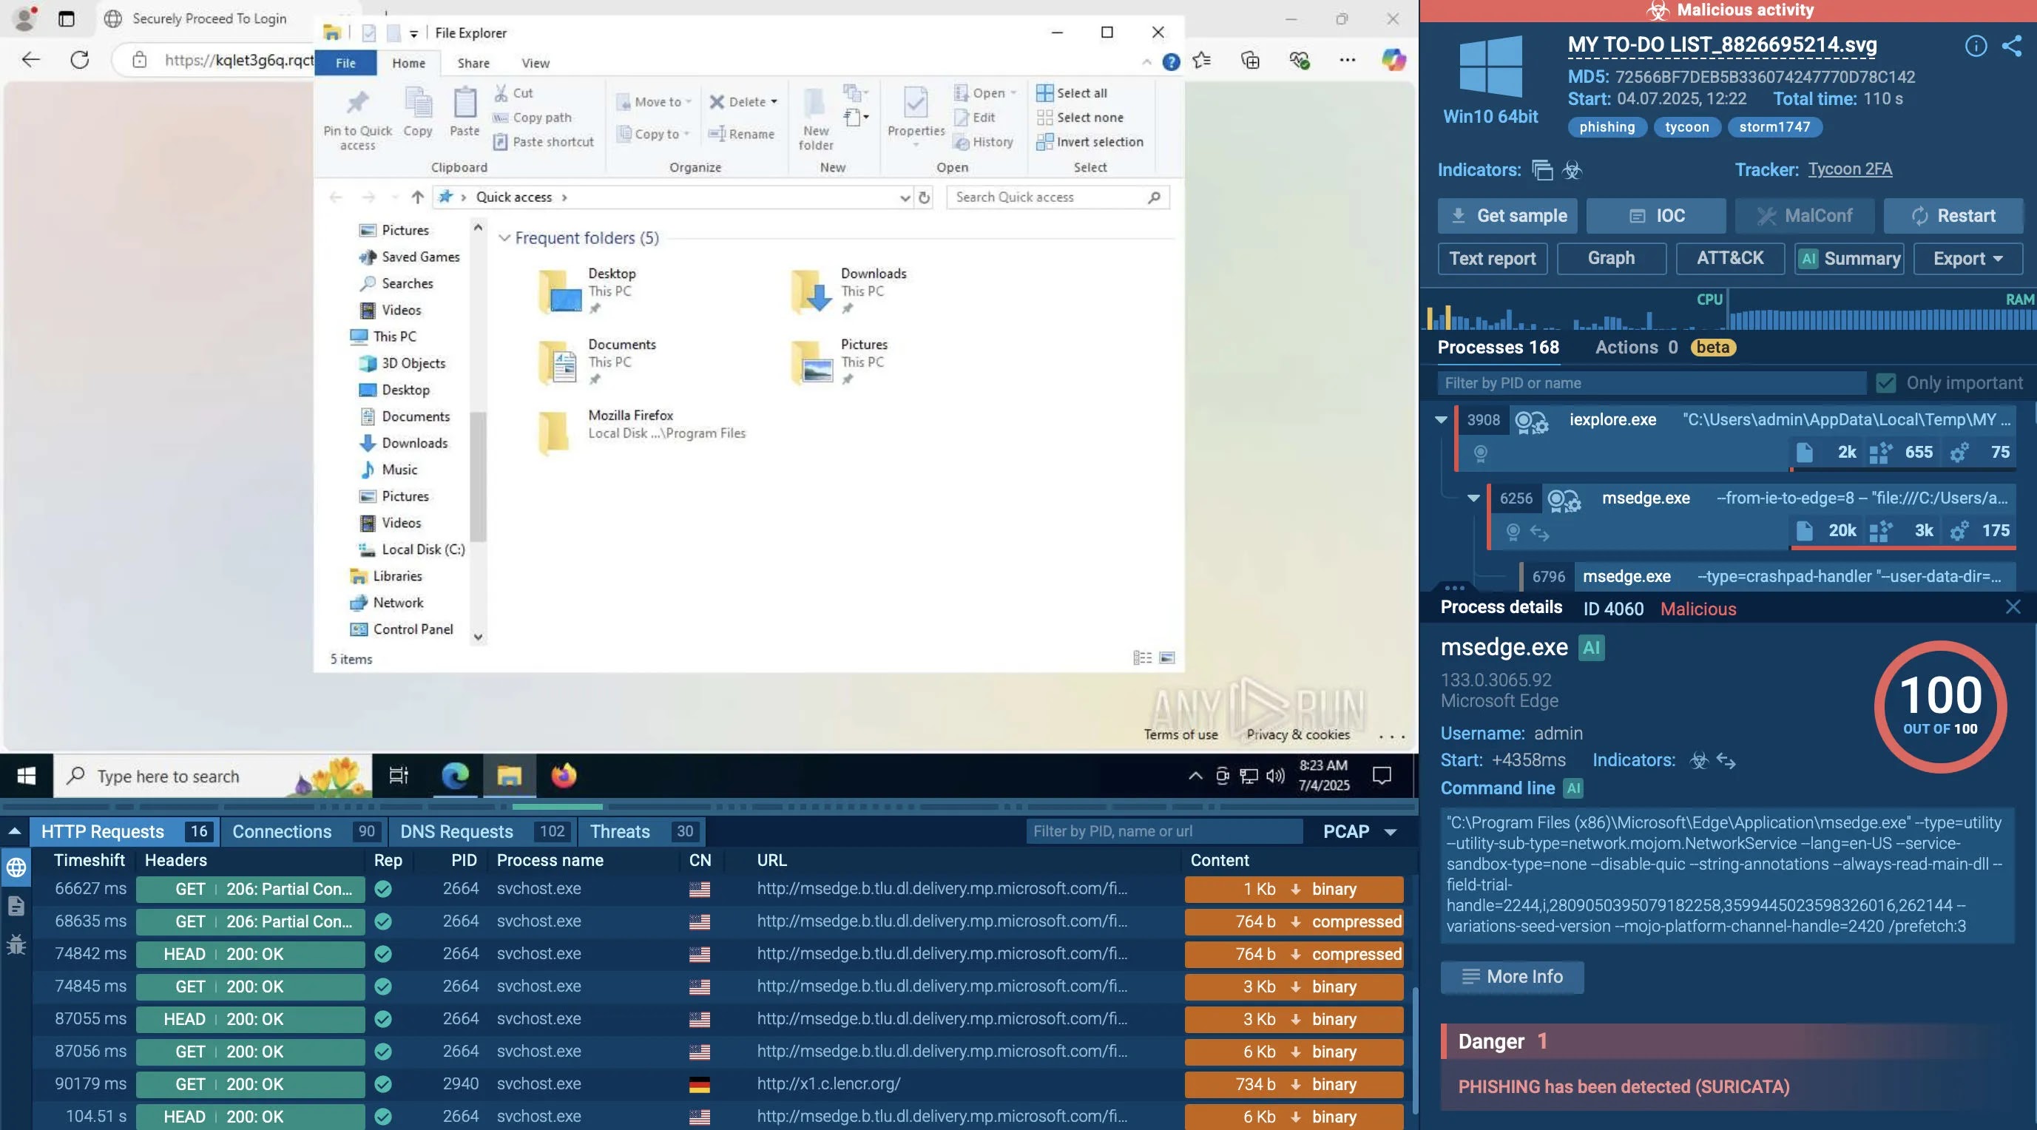Open the Pin to Quick access tool

click(357, 118)
